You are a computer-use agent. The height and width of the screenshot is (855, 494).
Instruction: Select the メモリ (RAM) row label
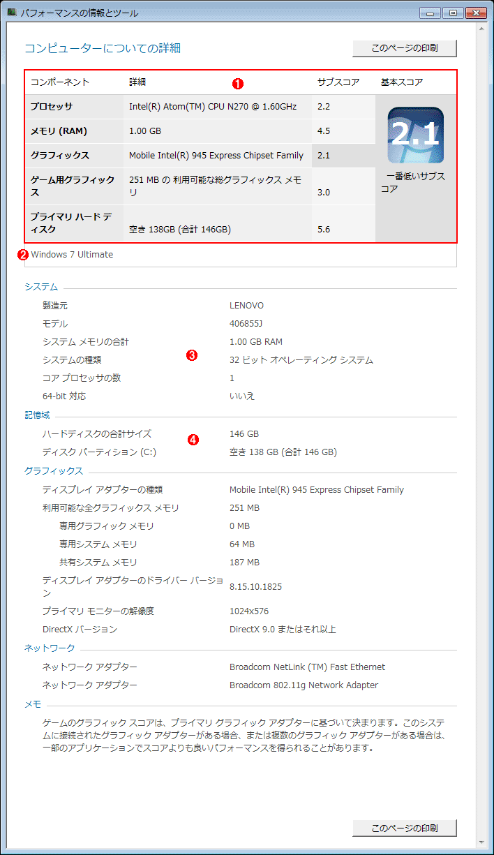tap(59, 131)
